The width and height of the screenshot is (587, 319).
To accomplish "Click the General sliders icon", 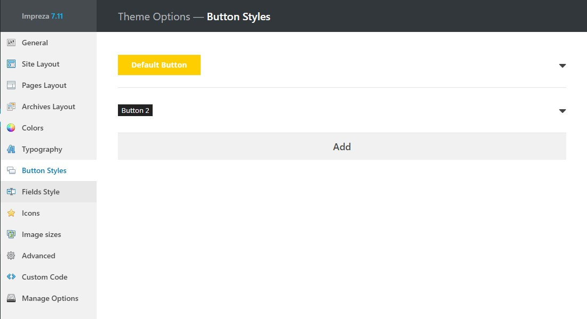I will (x=11, y=43).
